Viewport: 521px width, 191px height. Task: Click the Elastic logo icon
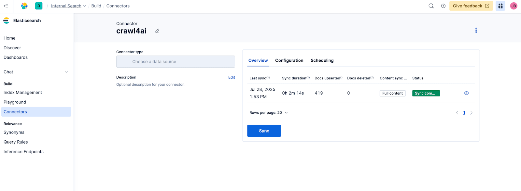tap(24, 6)
